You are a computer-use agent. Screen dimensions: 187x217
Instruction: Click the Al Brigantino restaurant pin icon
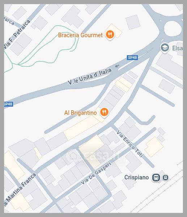[104, 112]
